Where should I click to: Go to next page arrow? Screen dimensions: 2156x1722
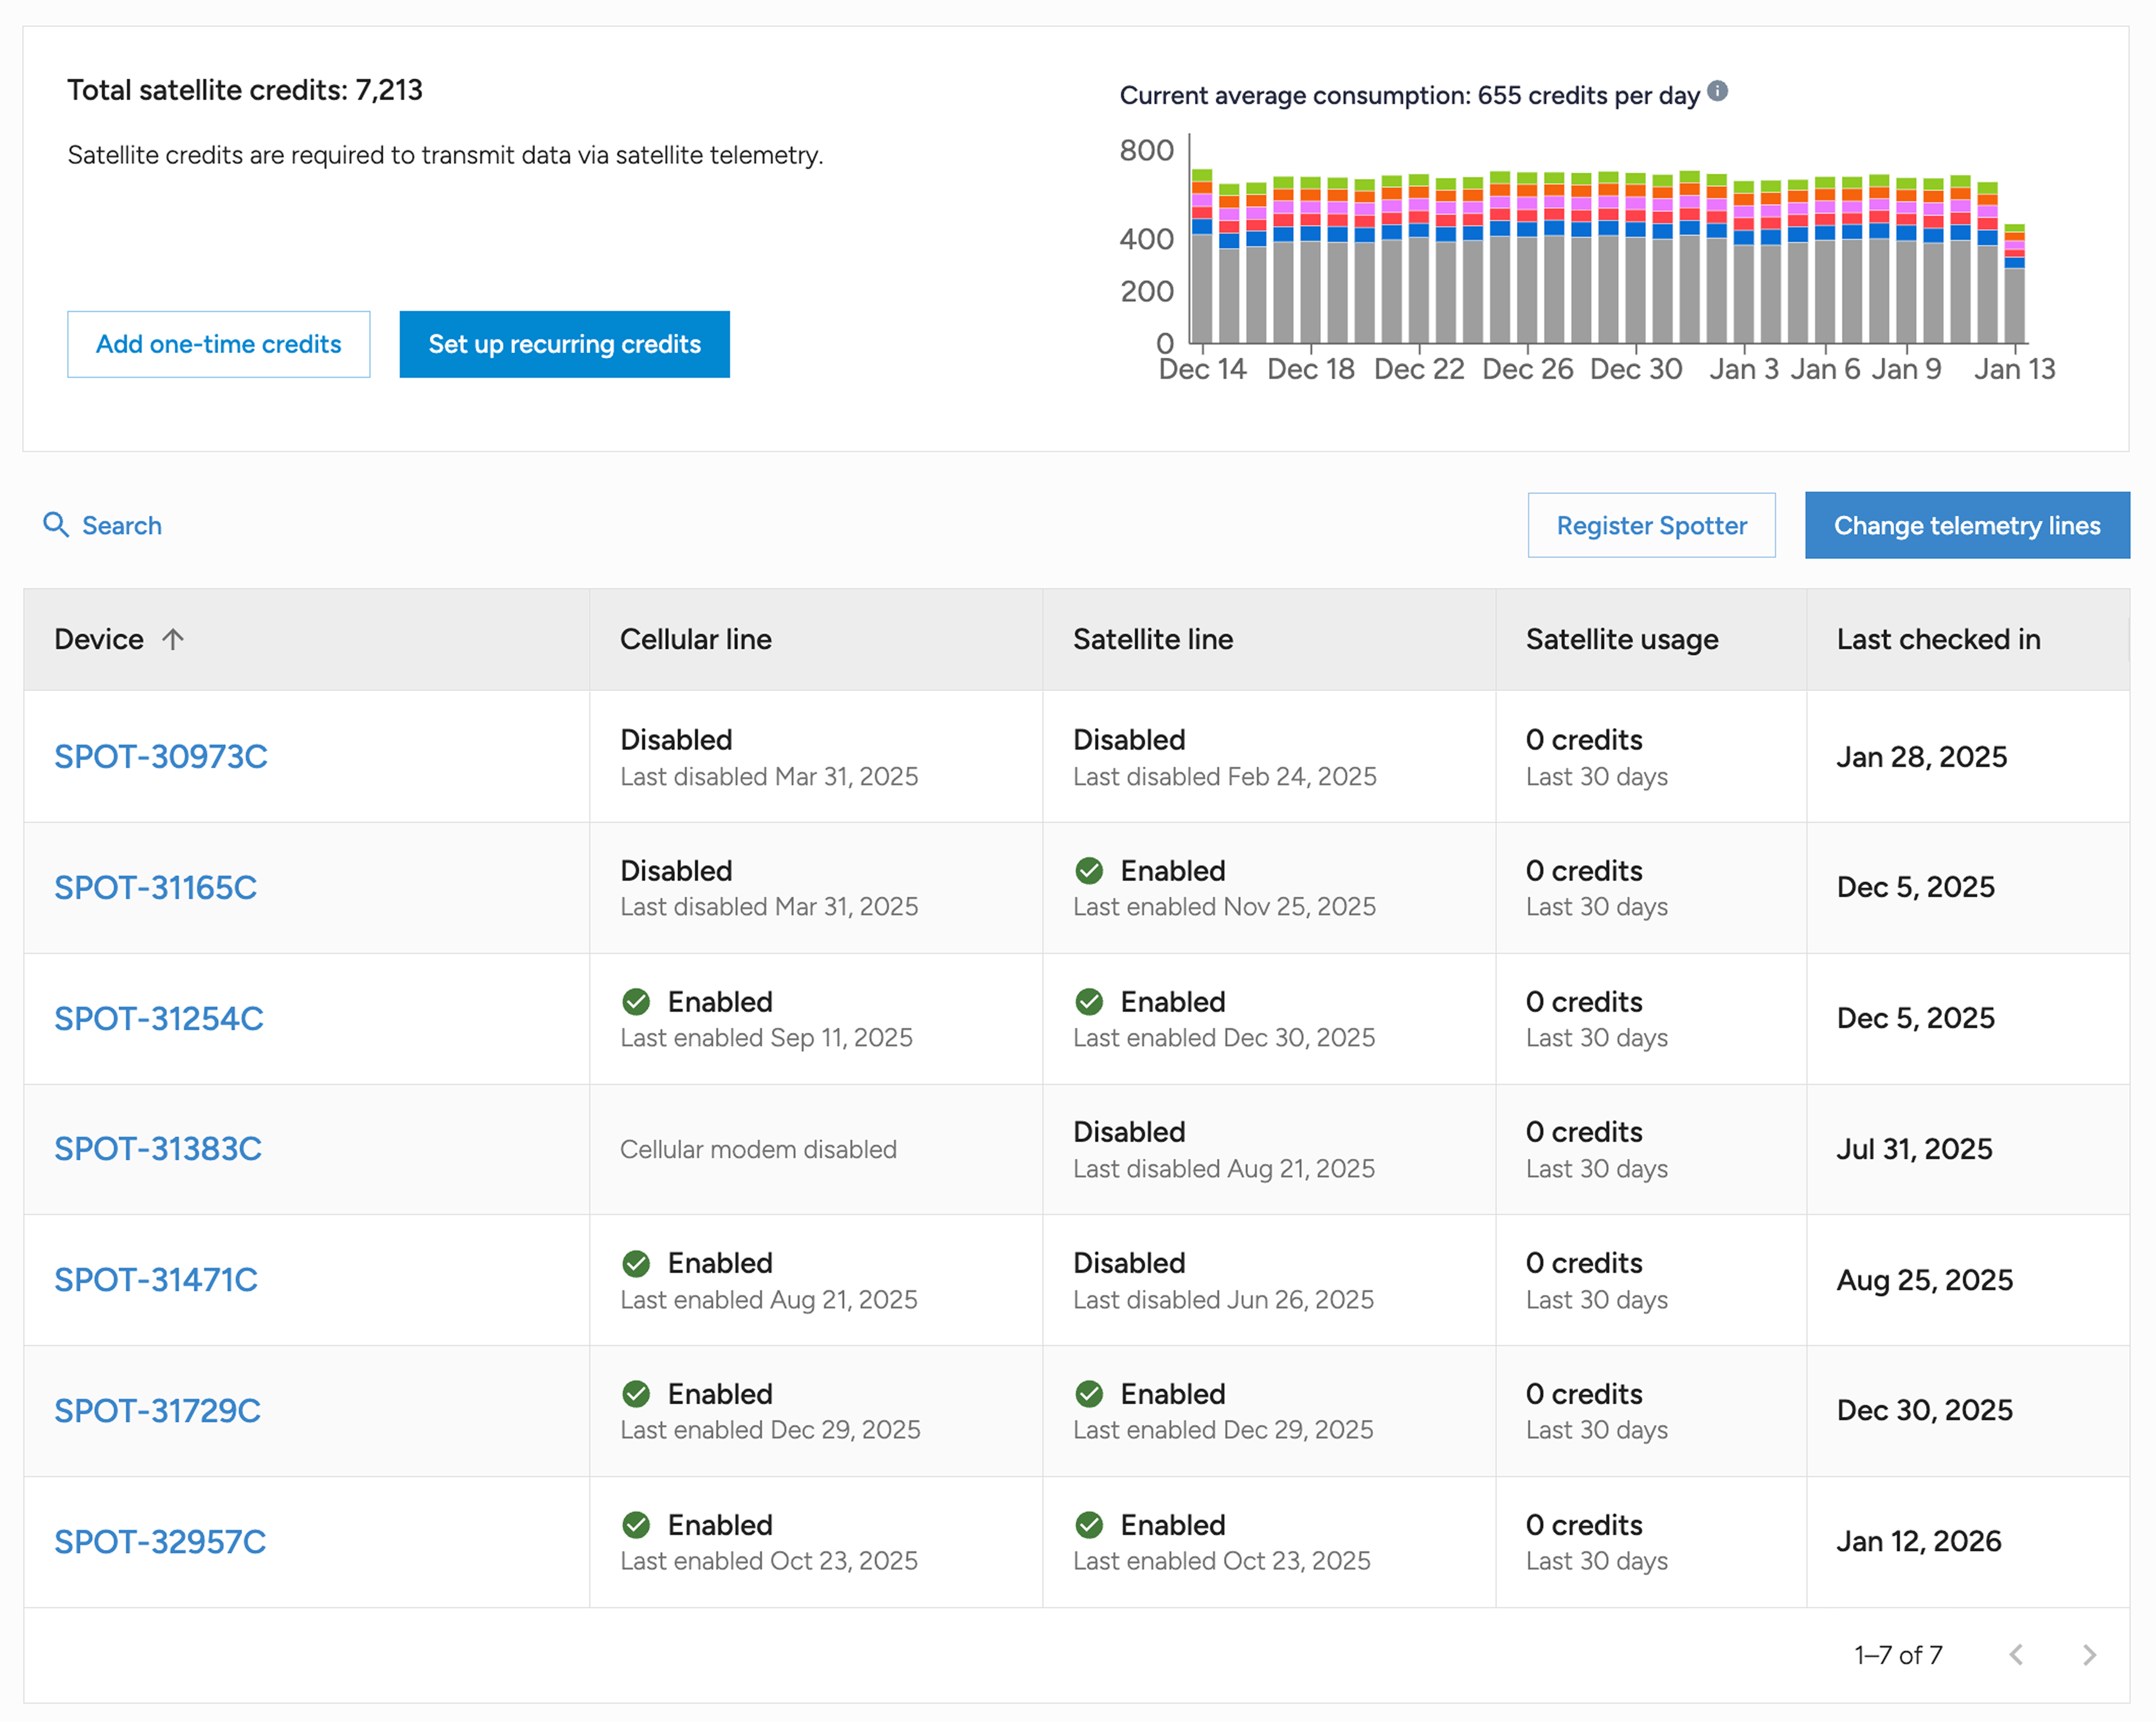(x=2089, y=1655)
